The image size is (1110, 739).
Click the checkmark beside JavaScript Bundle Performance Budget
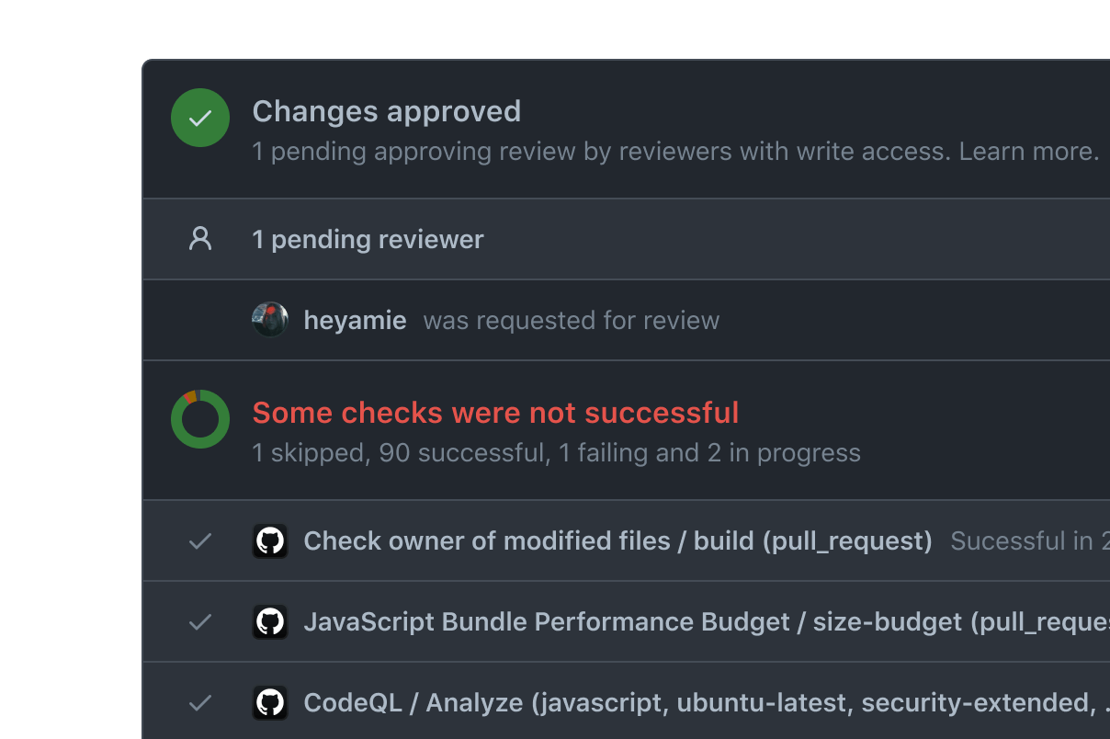pos(200,622)
